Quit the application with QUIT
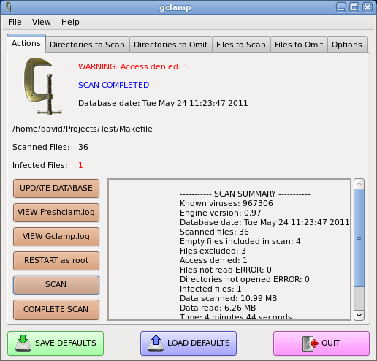Image resolution: width=377 pixels, height=361 pixels. (x=321, y=343)
